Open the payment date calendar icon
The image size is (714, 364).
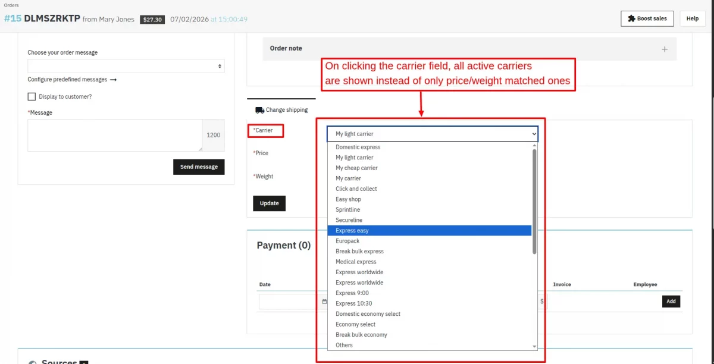coord(324,302)
